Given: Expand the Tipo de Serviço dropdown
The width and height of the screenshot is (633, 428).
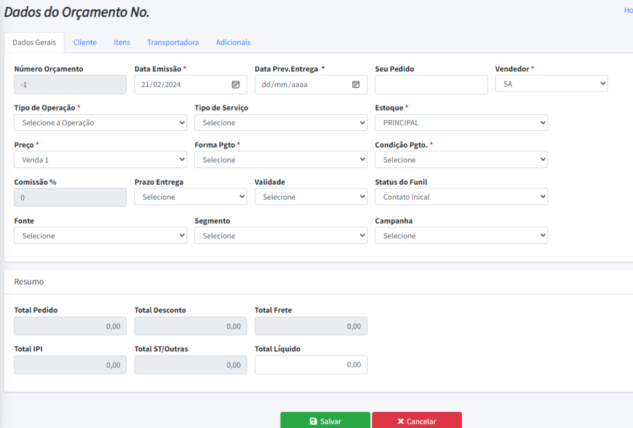Looking at the screenshot, I should tap(281, 123).
